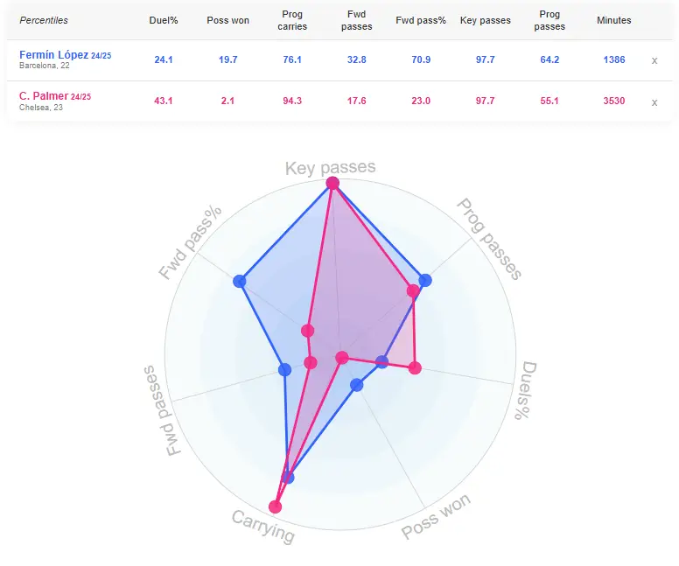Click pink Duel% data point on radar

415,368
